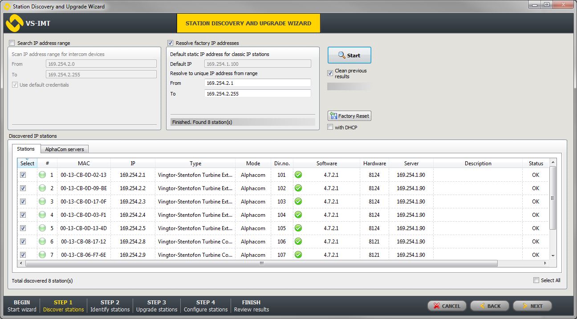This screenshot has width=577, height=319.
Task: Click green status indicator for station 1
Action: coord(42,175)
